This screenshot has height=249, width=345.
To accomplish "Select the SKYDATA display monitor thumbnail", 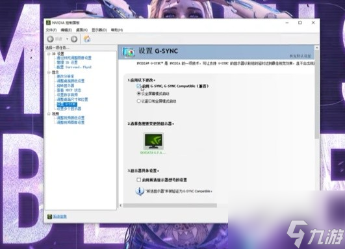I will pos(153,141).
